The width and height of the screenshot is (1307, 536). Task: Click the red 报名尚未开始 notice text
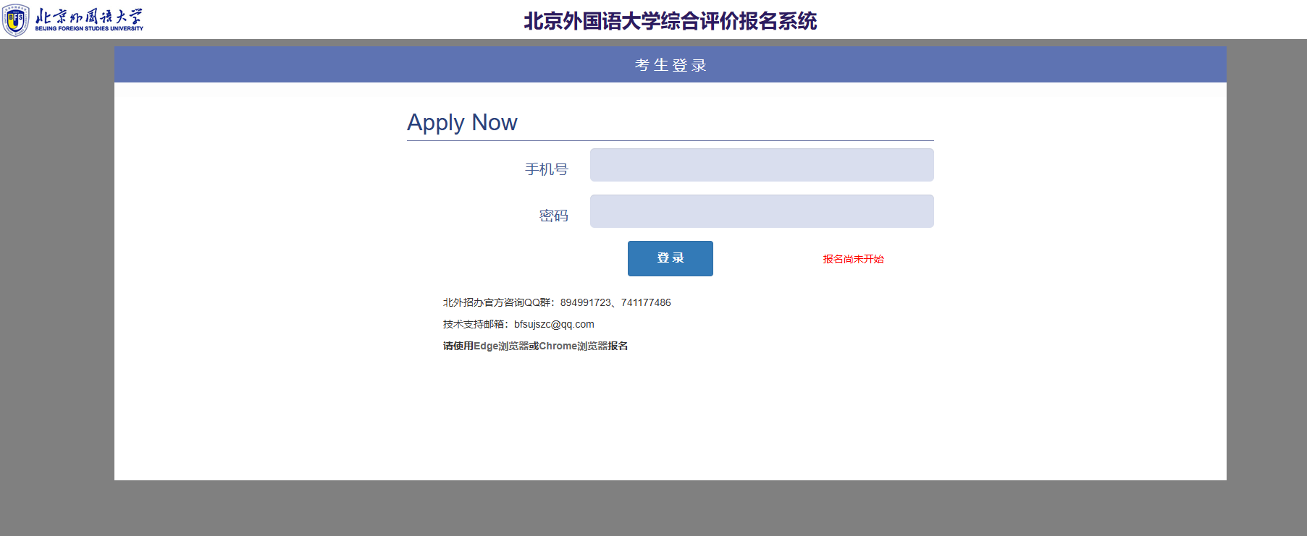852,259
